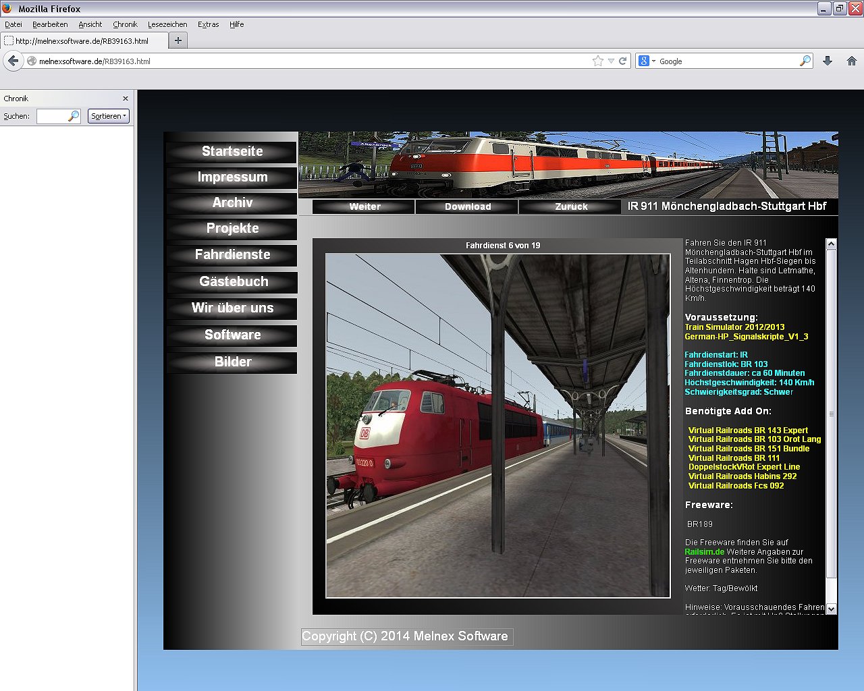Screen dimensions: 864x691
Task: Open the Ansicht menu
Action: (x=90, y=24)
